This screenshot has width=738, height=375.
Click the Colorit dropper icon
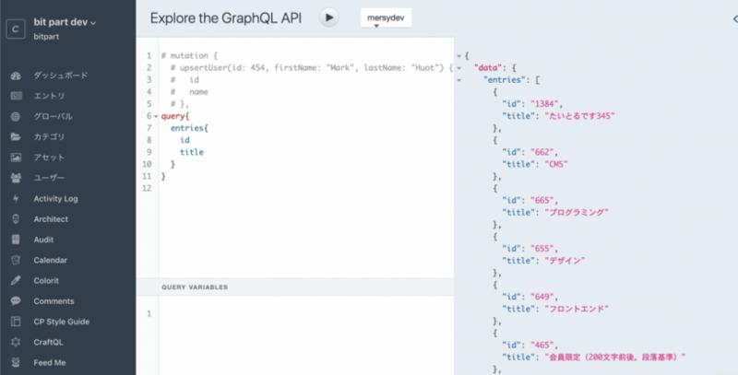[16, 280]
